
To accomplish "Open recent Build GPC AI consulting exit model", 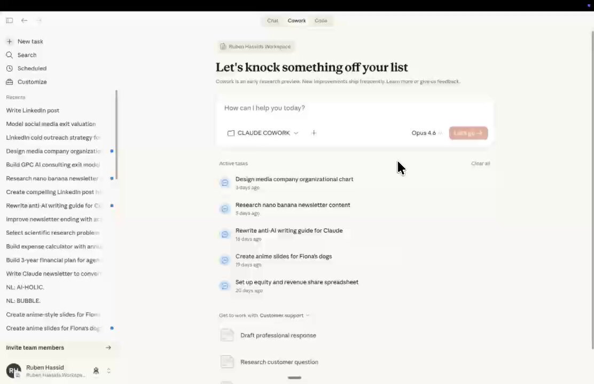I will [x=53, y=165].
